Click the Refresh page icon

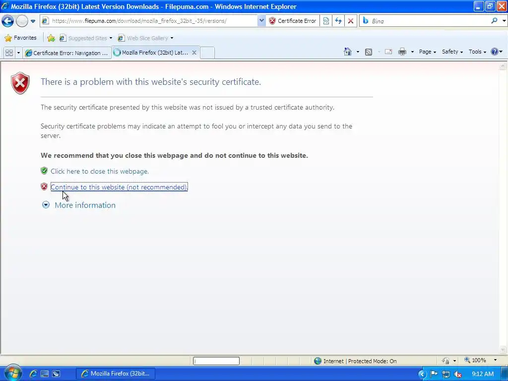click(x=338, y=21)
